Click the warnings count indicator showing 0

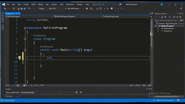[x=25, y=86]
